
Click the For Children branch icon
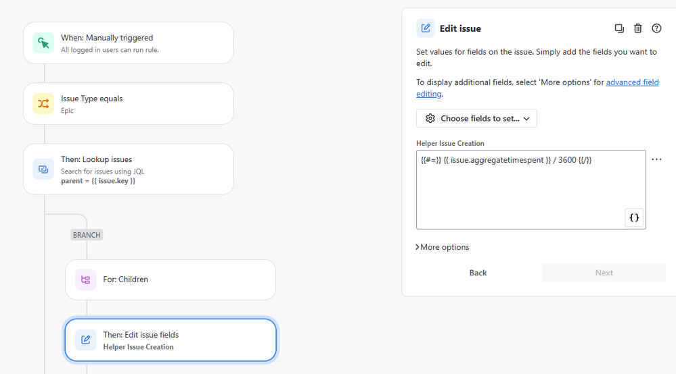click(85, 279)
